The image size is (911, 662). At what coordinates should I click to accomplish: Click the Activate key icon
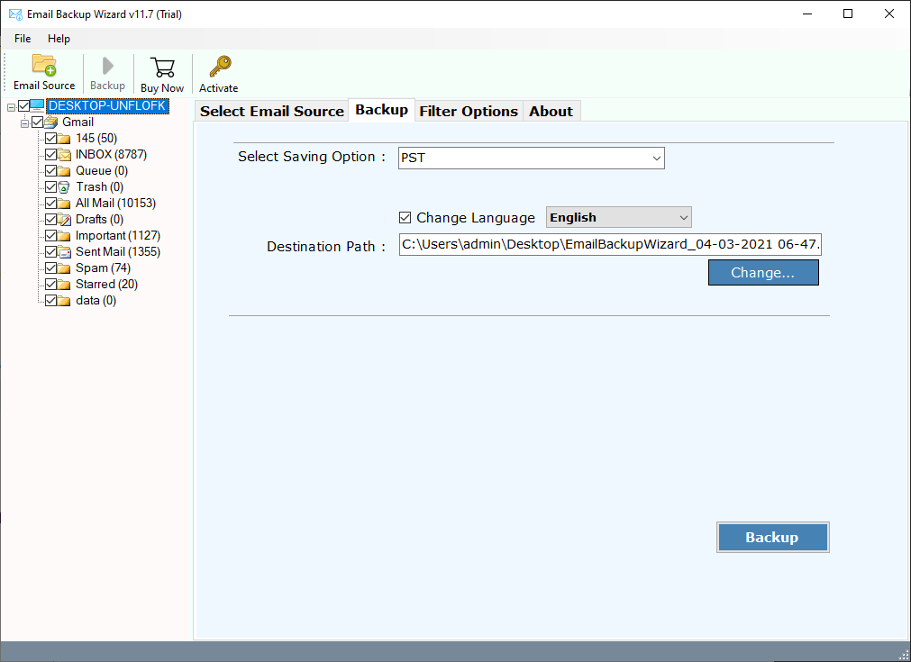220,67
